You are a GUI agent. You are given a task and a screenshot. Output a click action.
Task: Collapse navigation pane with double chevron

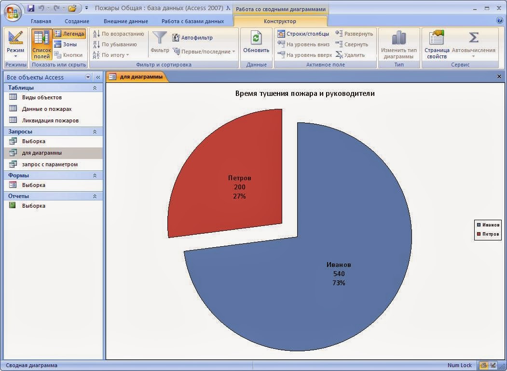(x=98, y=77)
